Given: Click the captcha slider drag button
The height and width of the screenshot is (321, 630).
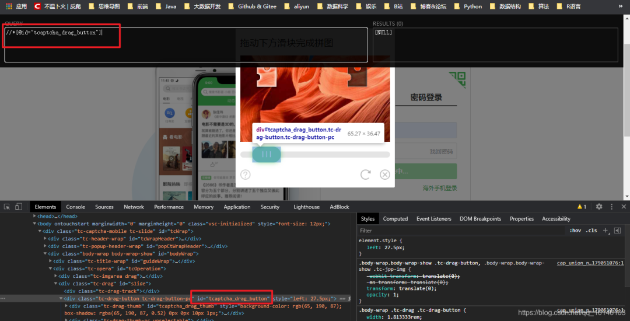Looking at the screenshot, I should click(267, 154).
